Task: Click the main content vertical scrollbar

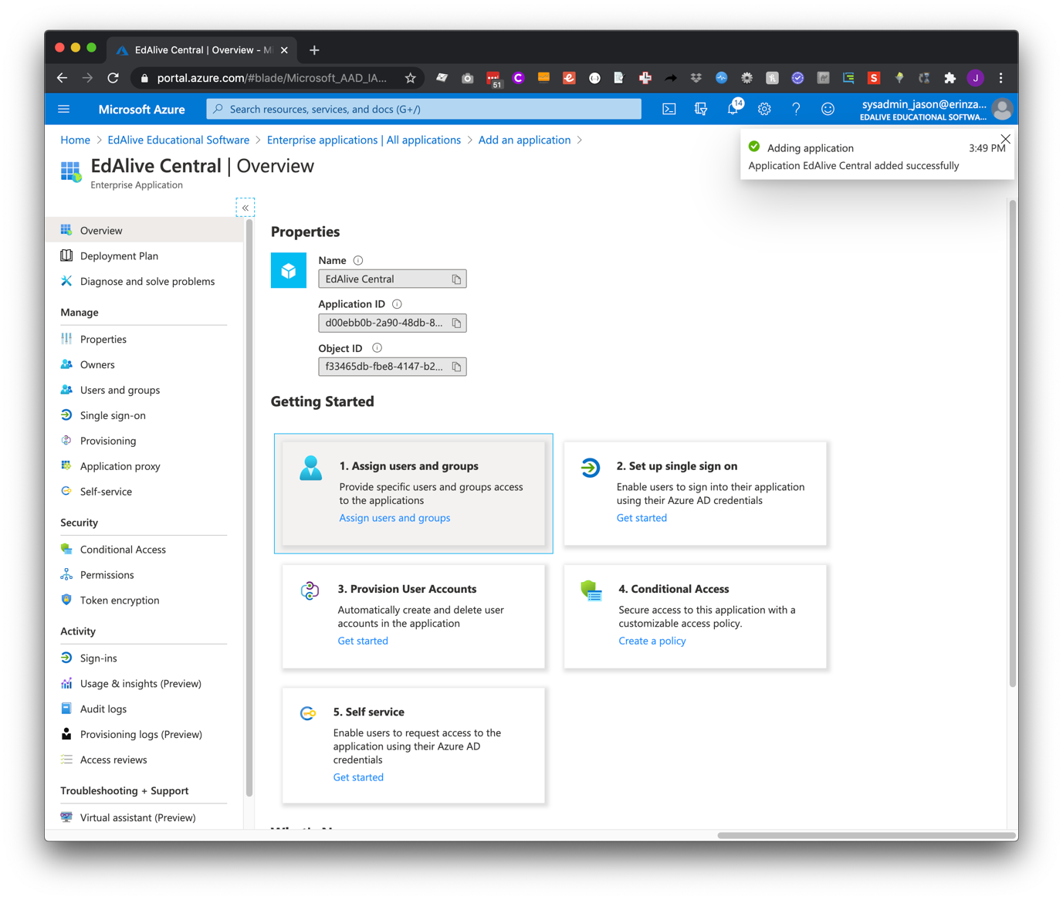Action: 1012,444
